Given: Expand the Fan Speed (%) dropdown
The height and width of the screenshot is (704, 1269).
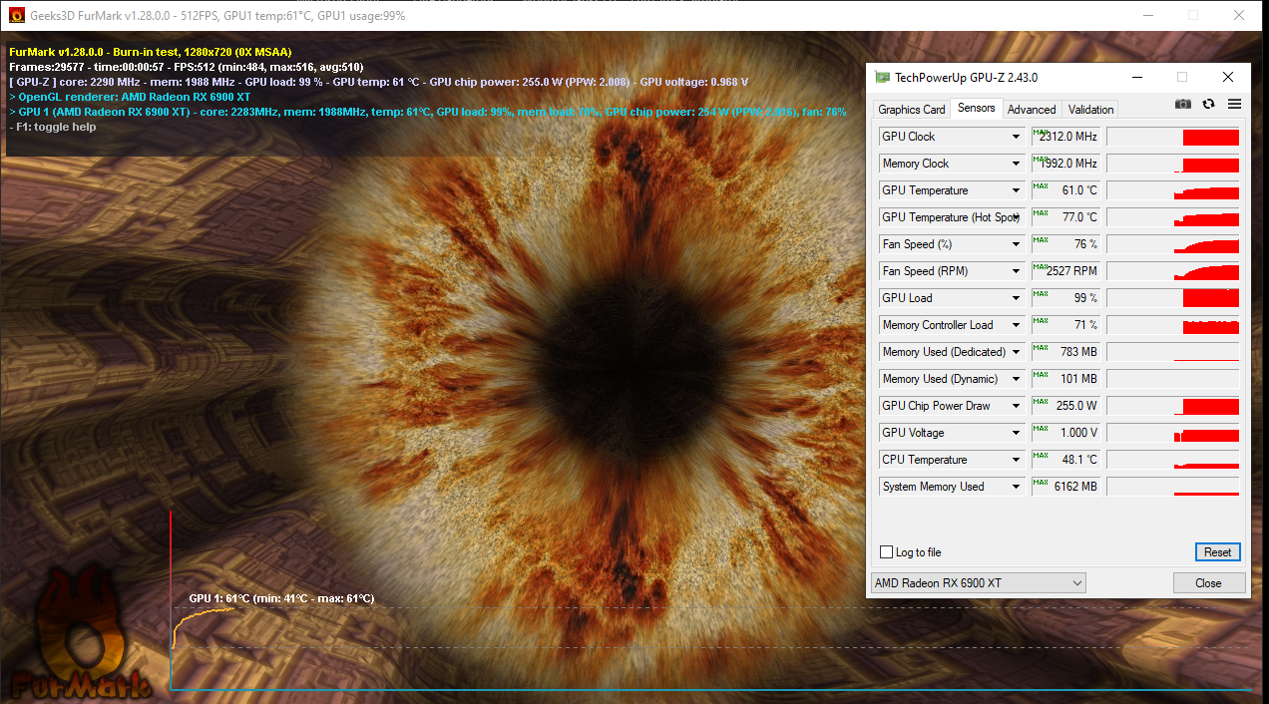Looking at the screenshot, I should coord(1017,244).
